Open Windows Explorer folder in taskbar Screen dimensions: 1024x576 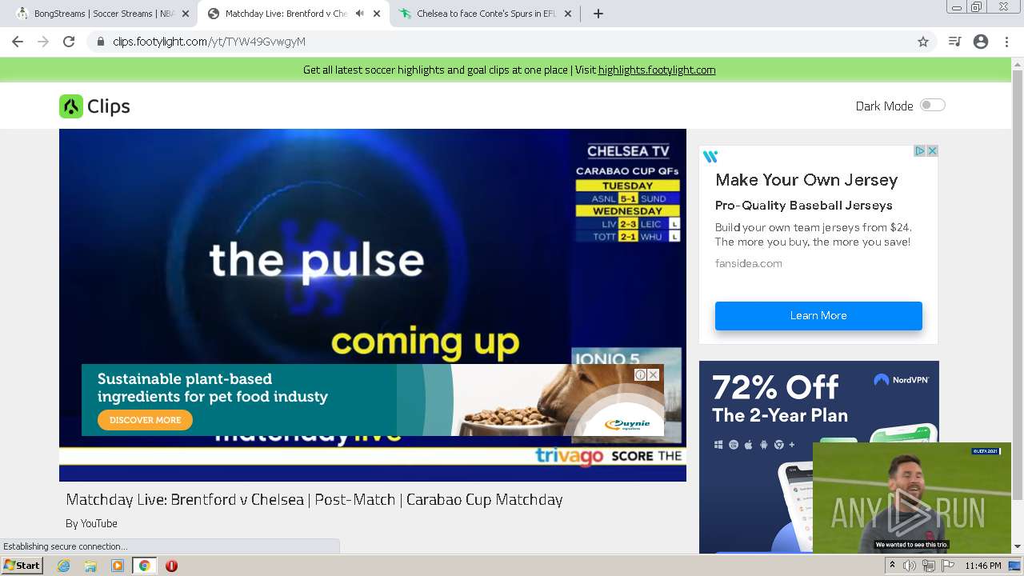click(x=90, y=566)
